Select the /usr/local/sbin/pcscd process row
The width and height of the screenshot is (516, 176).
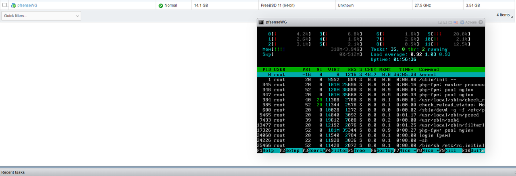(x=371, y=115)
